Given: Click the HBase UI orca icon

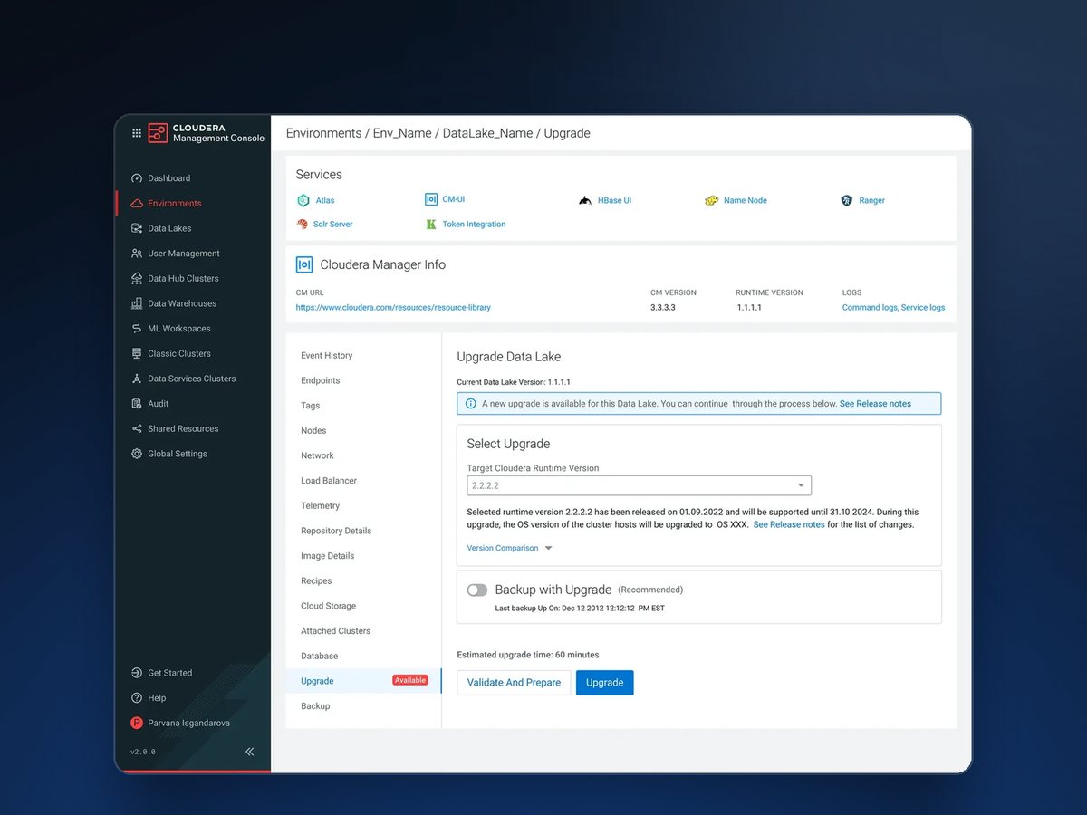Looking at the screenshot, I should [x=585, y=201].
